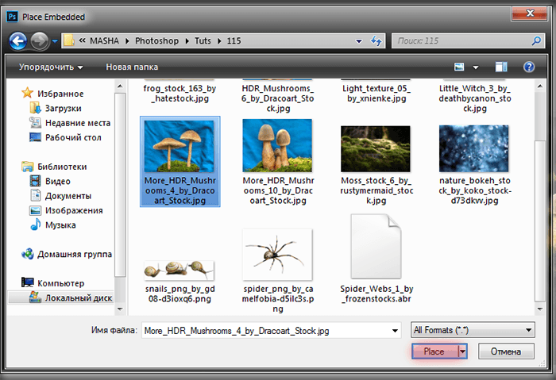Click the refresh arrows icon beside address bar
Viewport: 556px width, 380px height.
pyautogui.click(x=375, y=40)
